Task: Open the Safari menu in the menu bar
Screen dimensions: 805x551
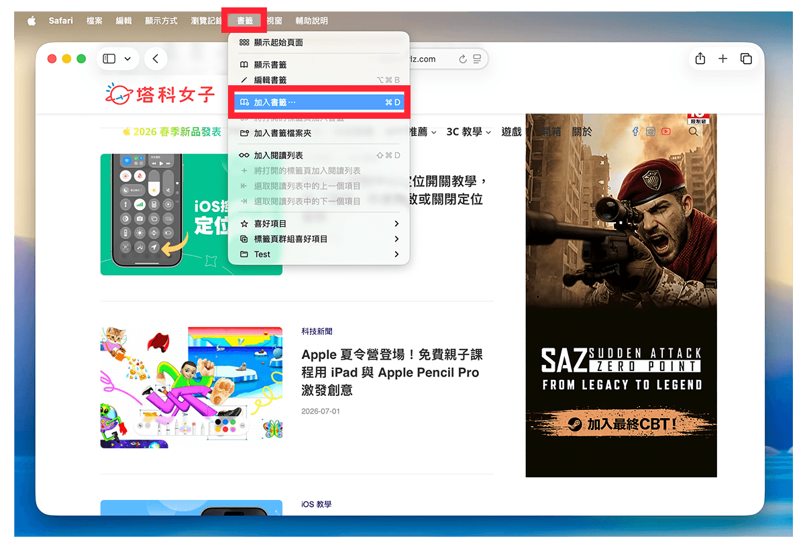Action: (x=60, y=21)
